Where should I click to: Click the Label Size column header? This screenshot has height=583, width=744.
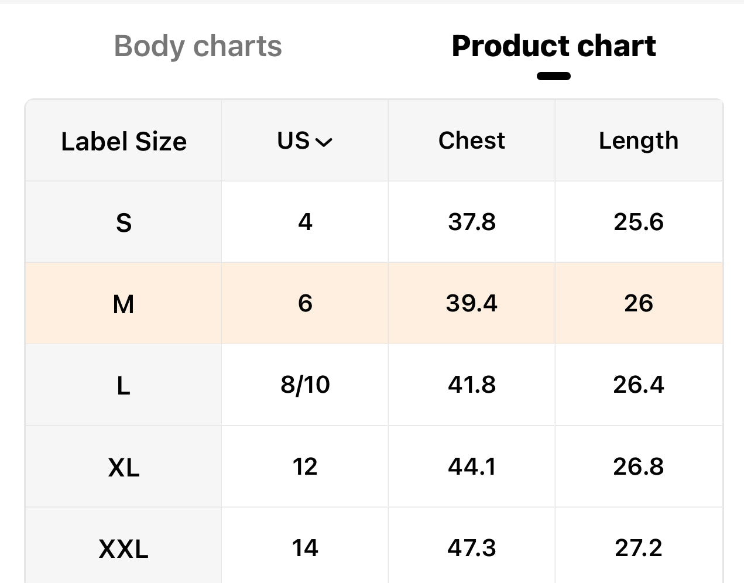click(x=124, y=142)
